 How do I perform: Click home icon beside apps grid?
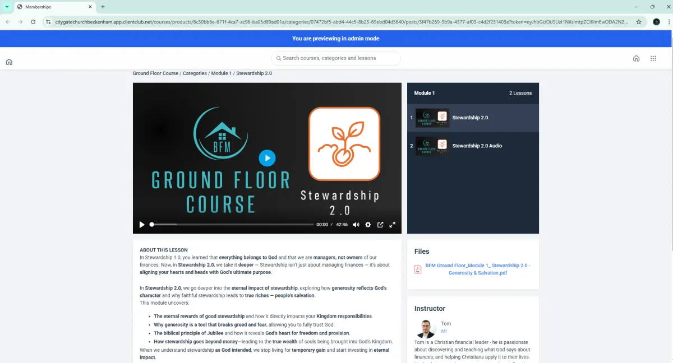[636, 58]
